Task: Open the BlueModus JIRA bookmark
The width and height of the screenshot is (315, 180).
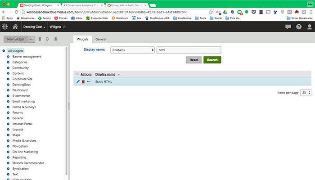Action: pos(157,18)
